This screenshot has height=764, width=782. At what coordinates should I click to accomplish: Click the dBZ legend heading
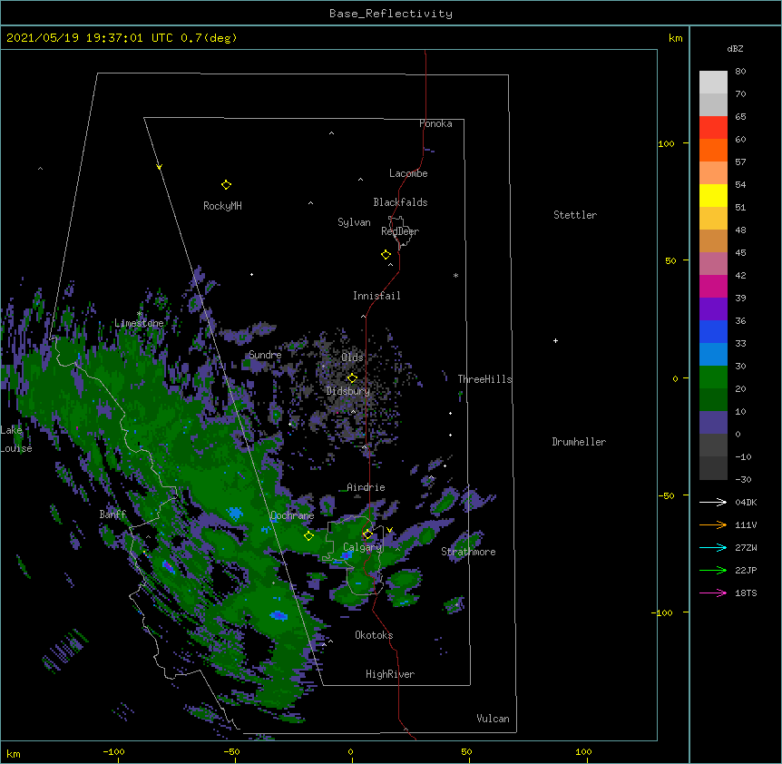point(735,49)
